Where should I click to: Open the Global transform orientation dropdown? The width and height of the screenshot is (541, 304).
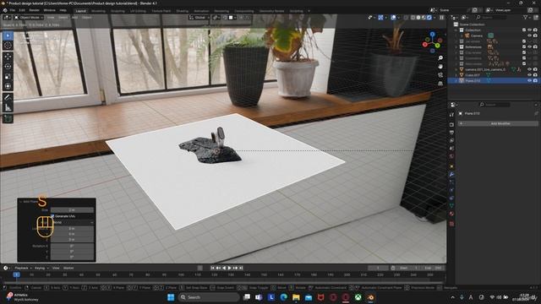tap(199, 17)
